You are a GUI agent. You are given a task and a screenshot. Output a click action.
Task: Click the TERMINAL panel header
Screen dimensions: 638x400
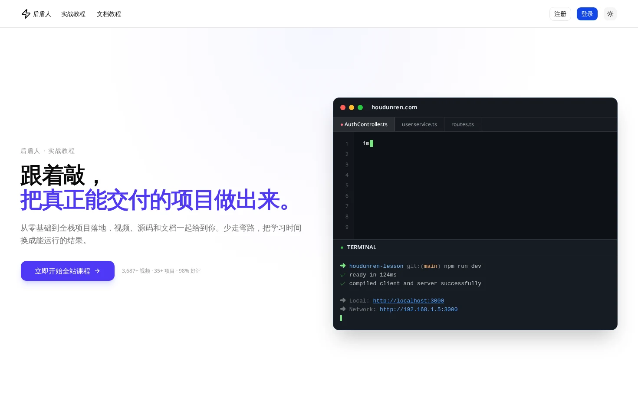[475, 247]
